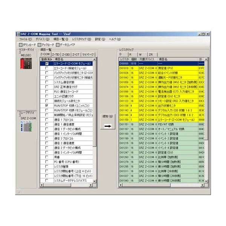This screenshot has height=226, width=226.
Task: Open the デバイス (D) menu
Action: [43, 39]
